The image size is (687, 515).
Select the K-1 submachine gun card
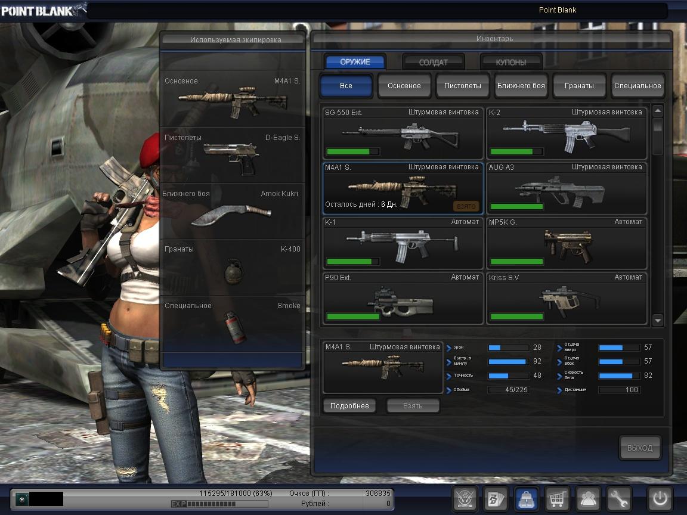(403, 243)
